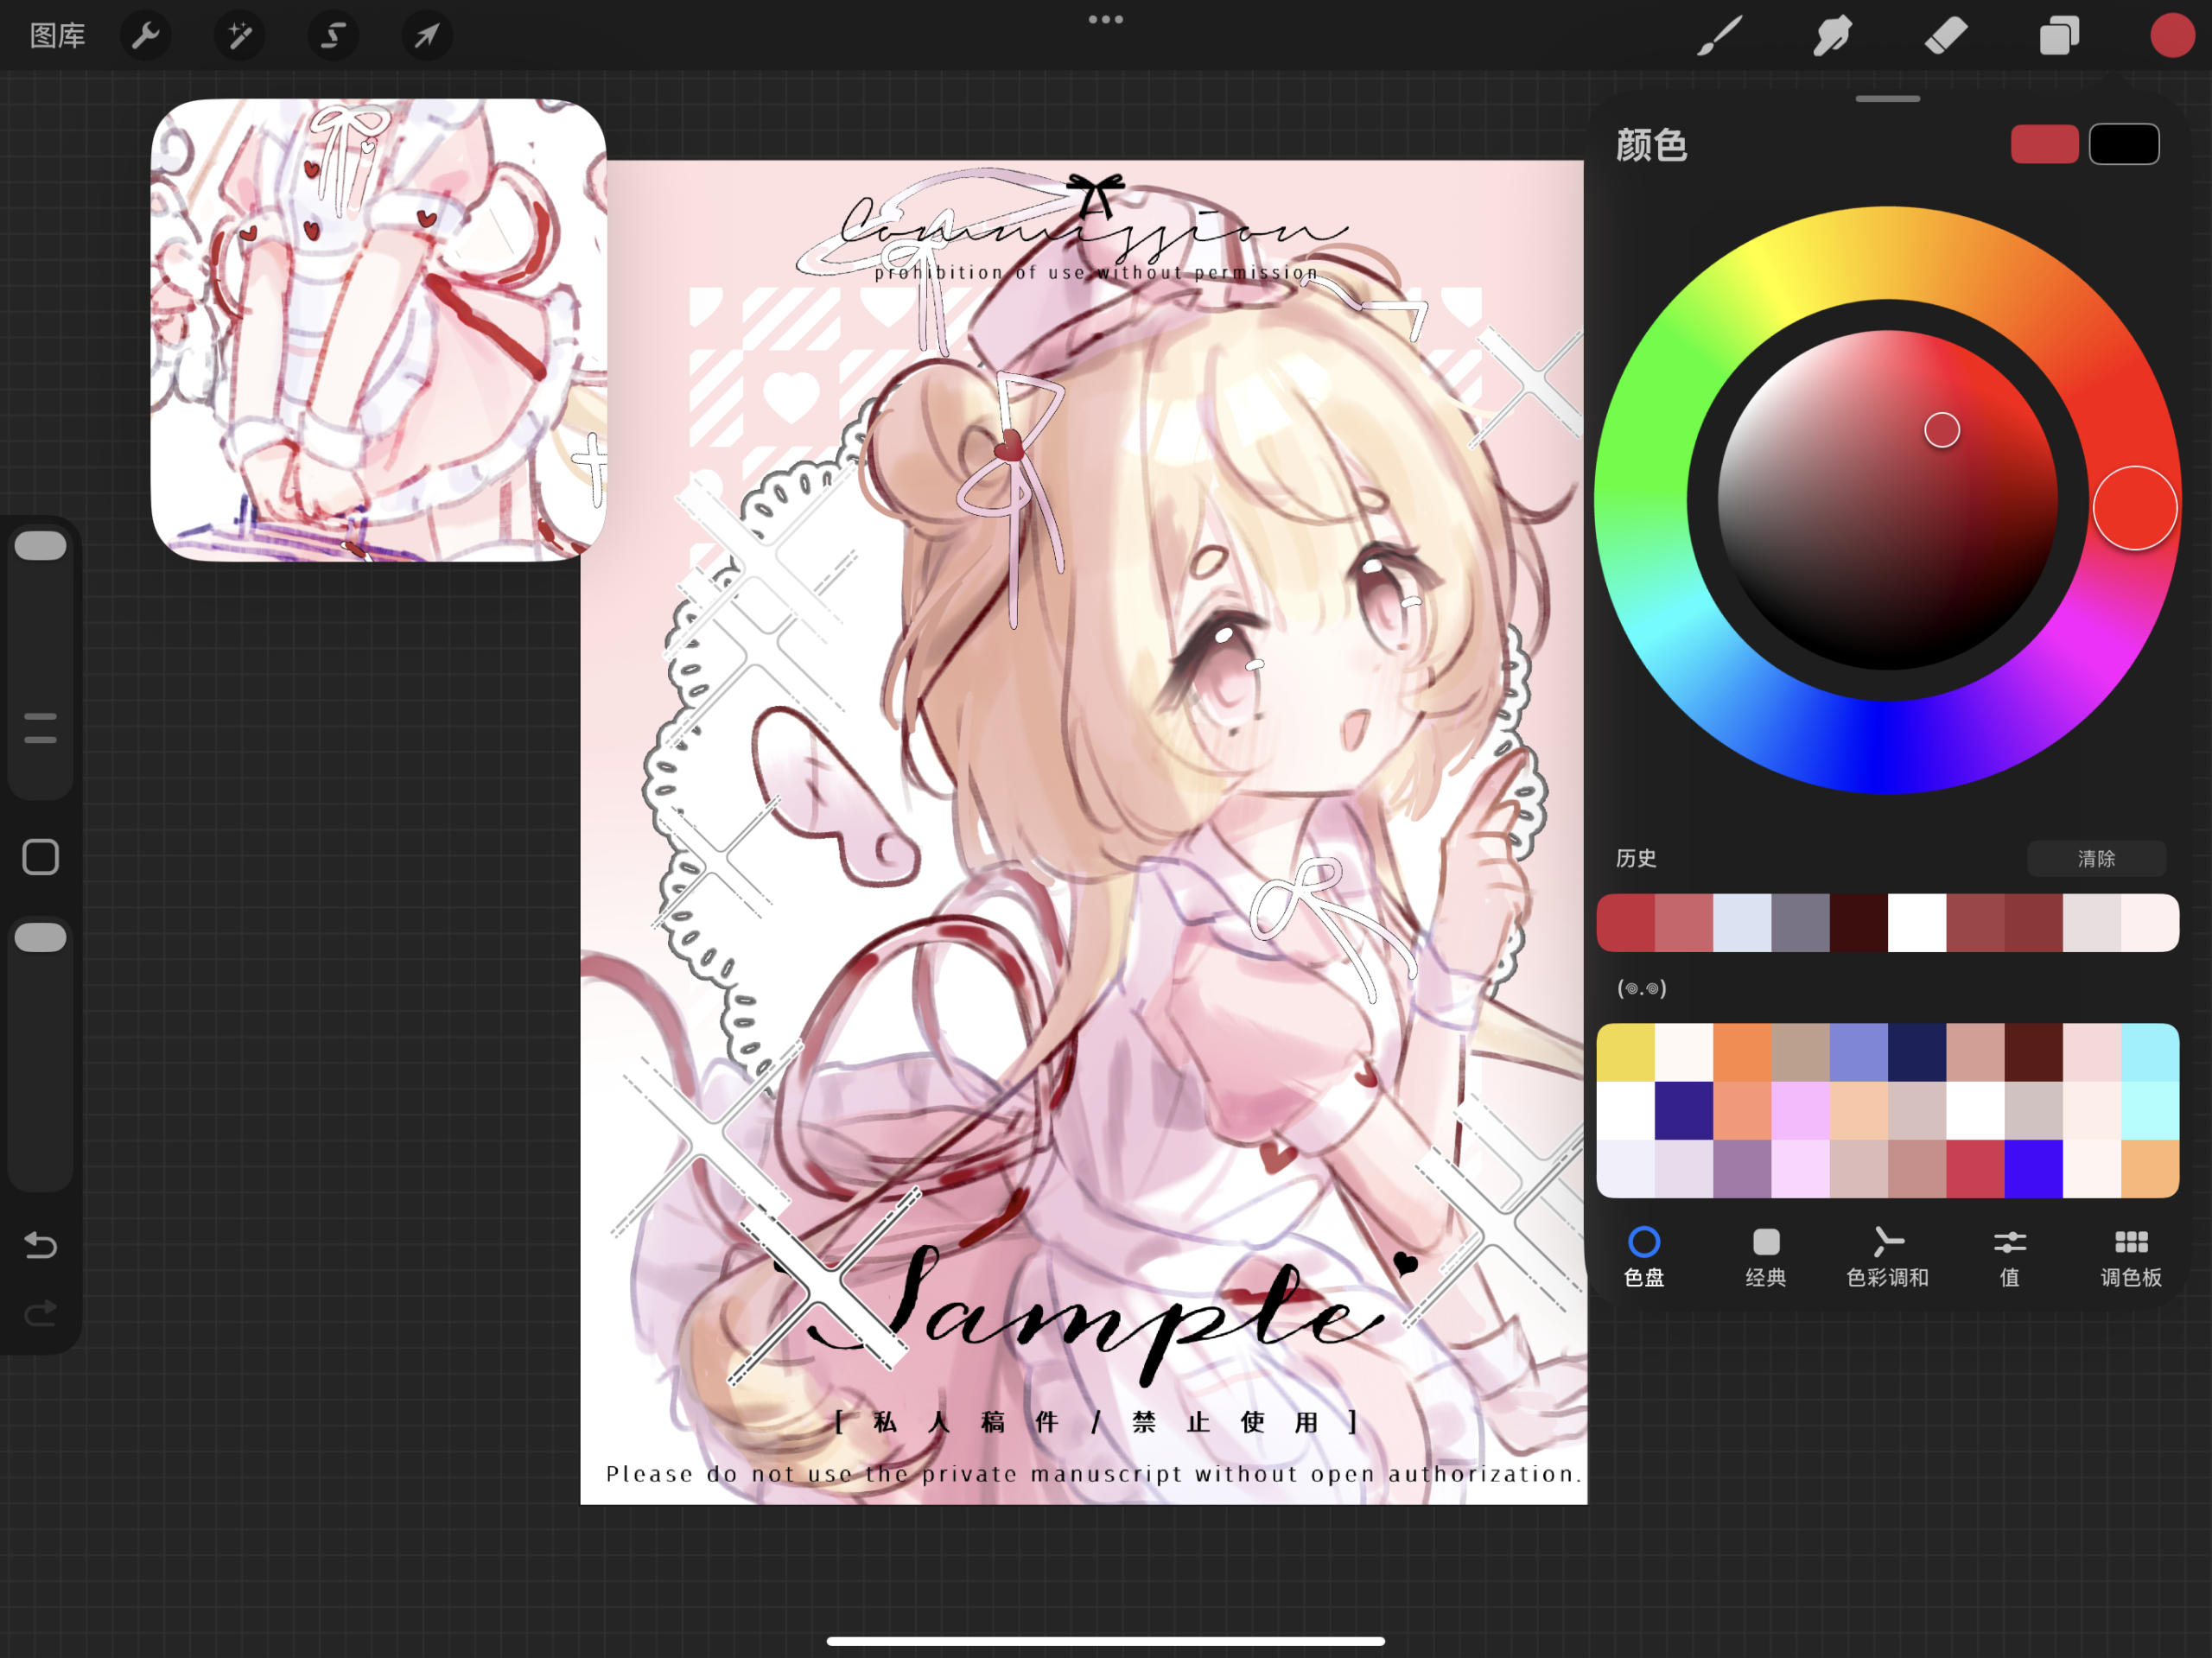2212x1658 pixels.
Task: Clear color history with 清除
Action: (2096, 858)
